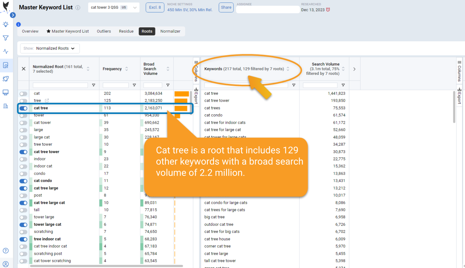Toggle off the cat tree root switch

coord(23,108)
